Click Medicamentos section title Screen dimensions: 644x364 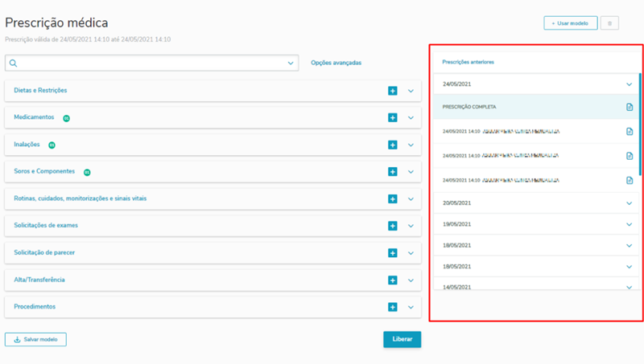point(34,117)
